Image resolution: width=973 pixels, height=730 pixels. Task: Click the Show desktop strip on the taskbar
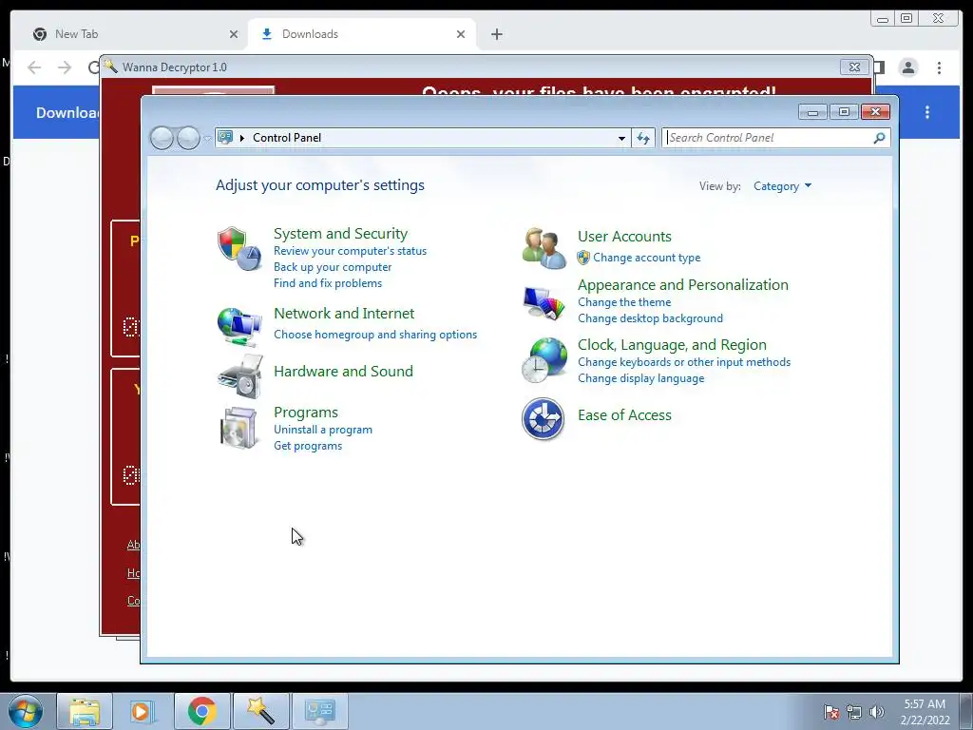966,711
